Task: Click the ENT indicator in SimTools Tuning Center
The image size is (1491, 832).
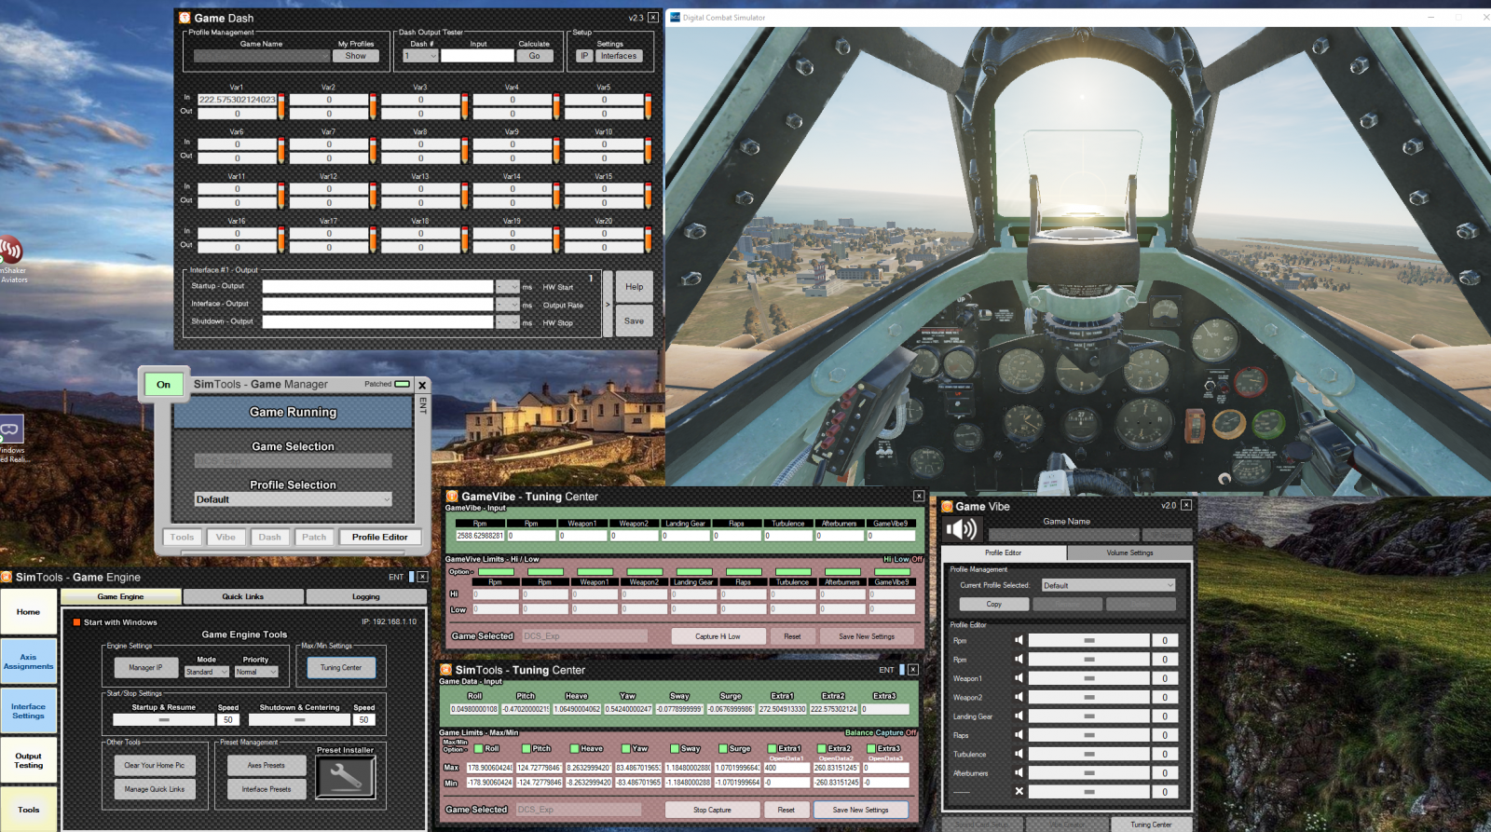Action: click(x=886, y=669)
